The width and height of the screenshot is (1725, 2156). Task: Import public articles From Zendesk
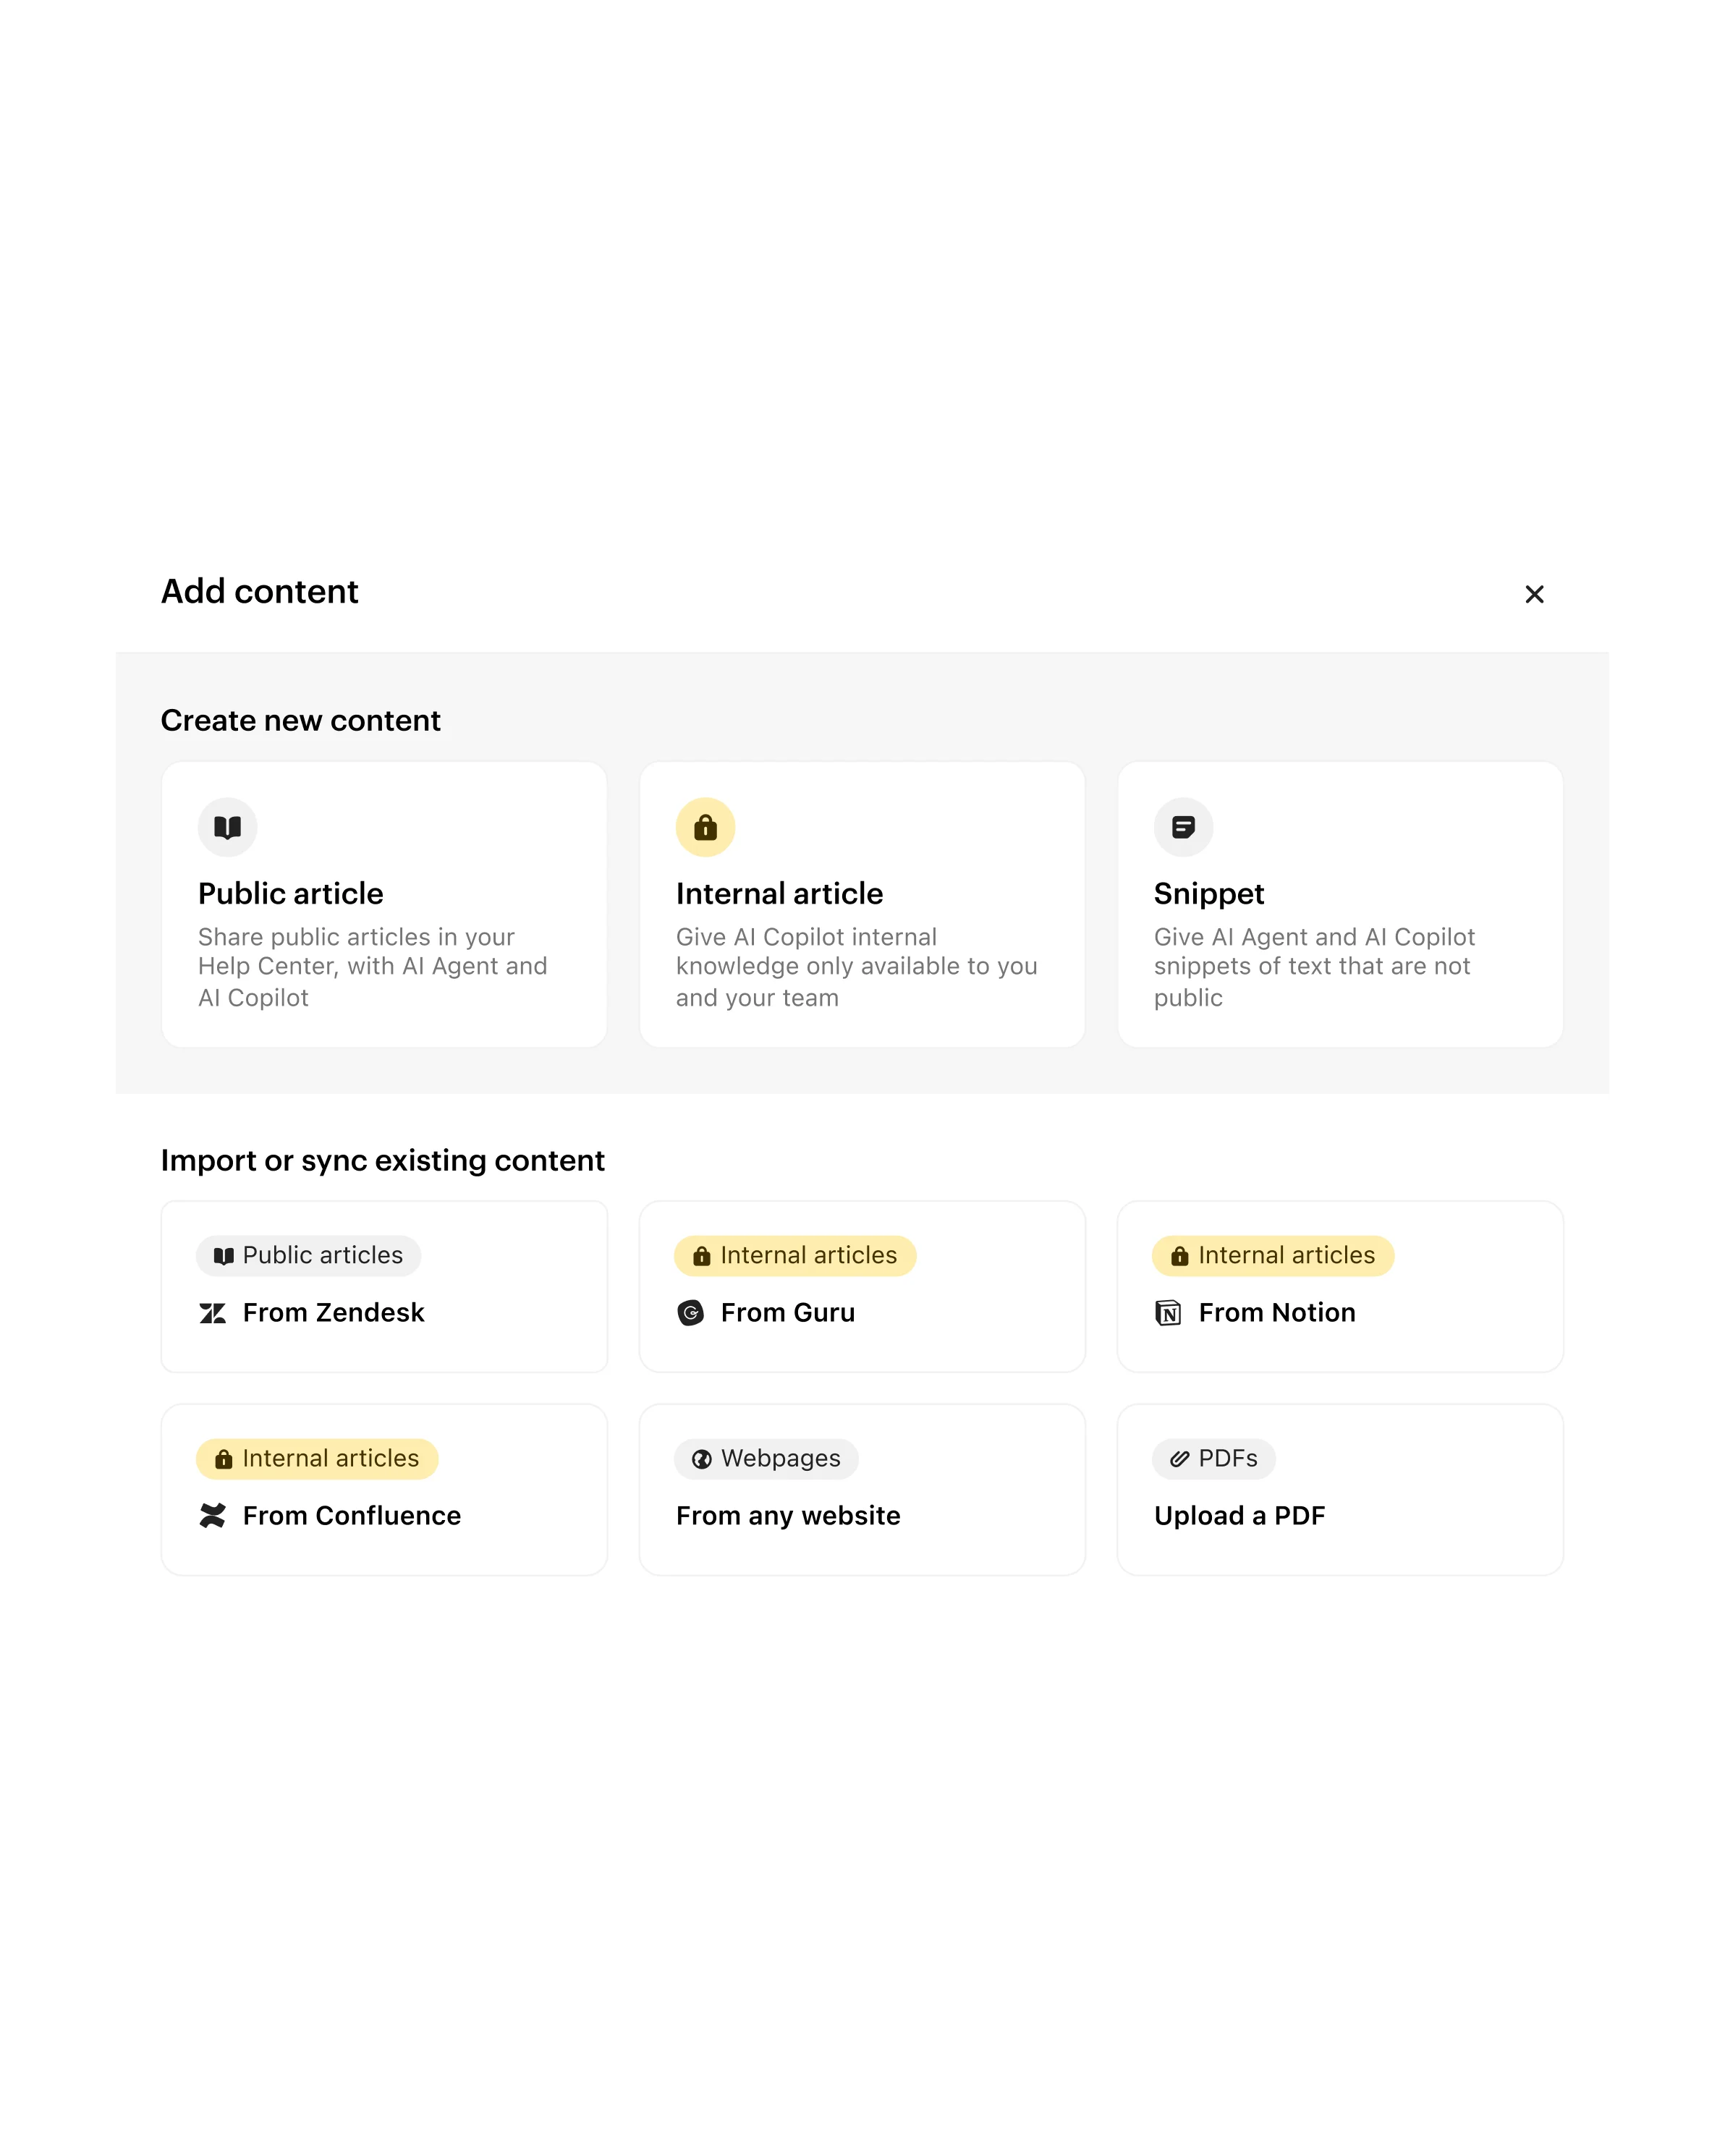click(x=384, y=1287)
